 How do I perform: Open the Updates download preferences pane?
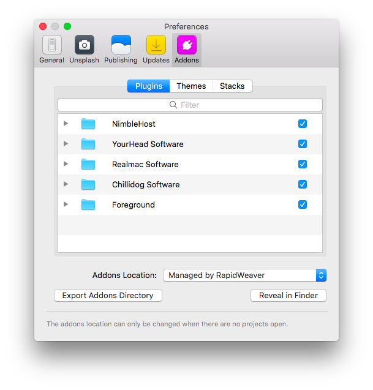(156, 50)
